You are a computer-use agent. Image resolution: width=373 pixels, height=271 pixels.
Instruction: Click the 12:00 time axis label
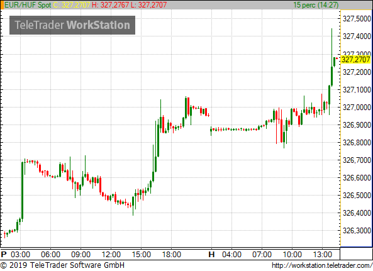click(111, 255)
